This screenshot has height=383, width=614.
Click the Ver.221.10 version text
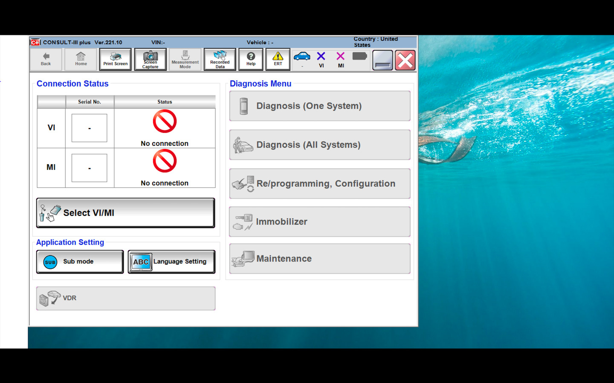[x=108, y=43]
